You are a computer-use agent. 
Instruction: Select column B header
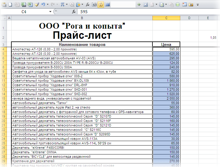click(x=82, y=18)
